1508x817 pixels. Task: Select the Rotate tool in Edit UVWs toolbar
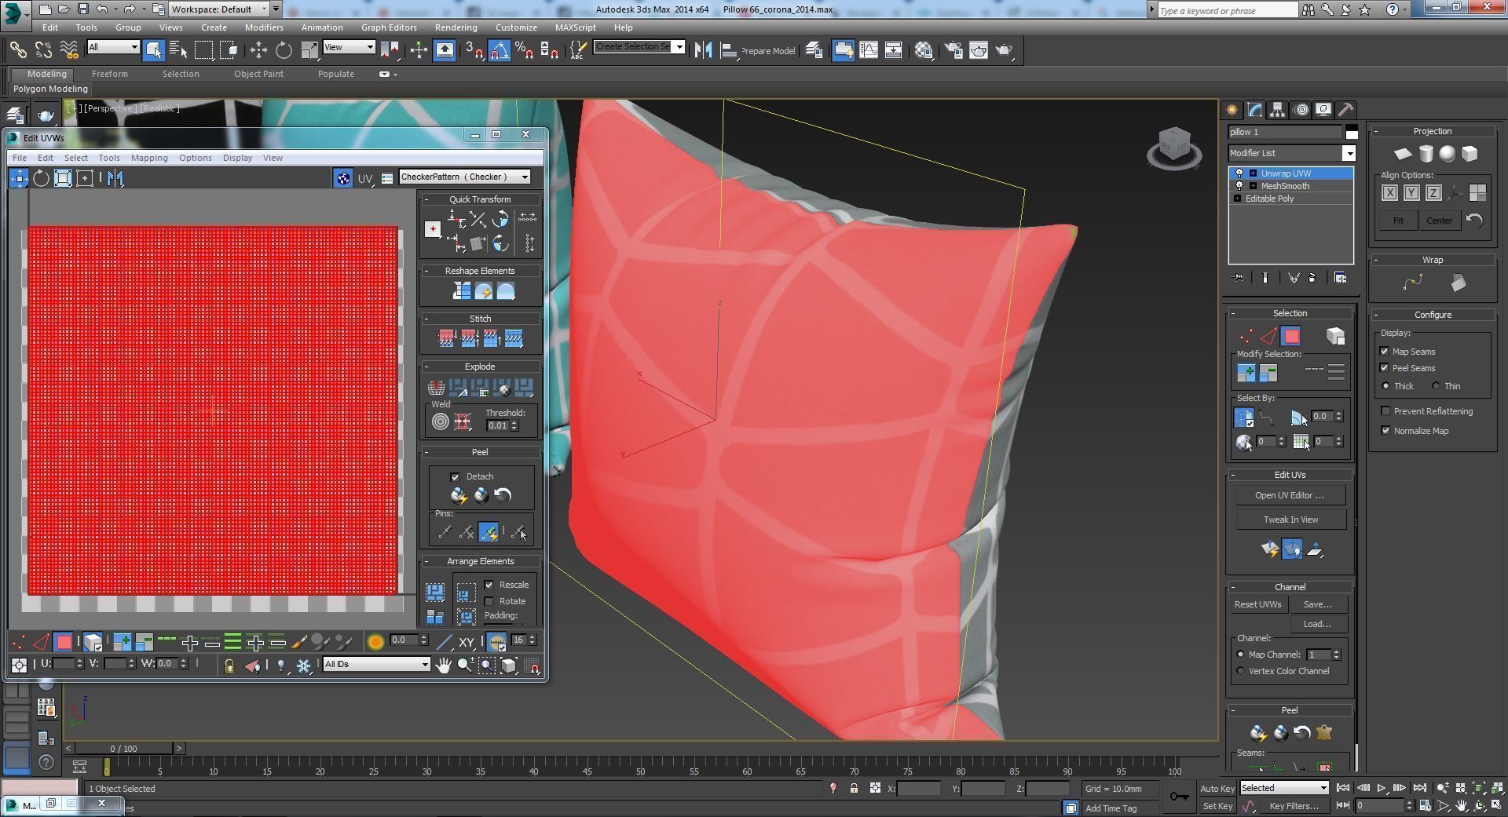pos(41,178)
